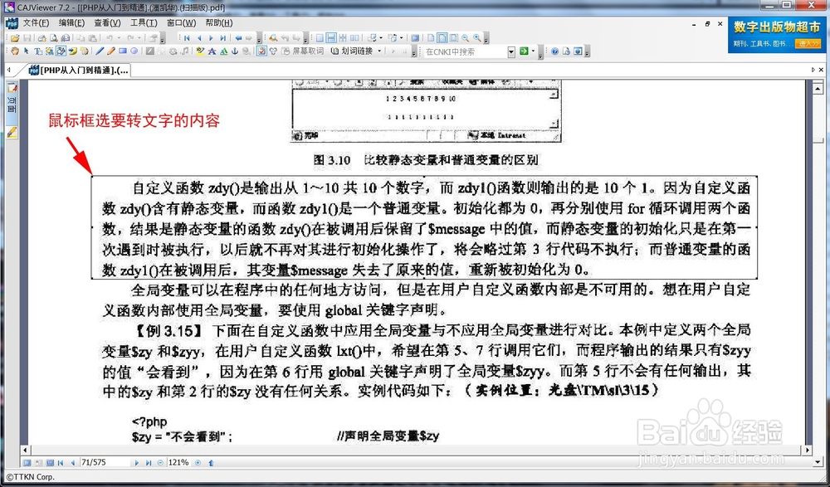Open 帮助(H) menu
The image size is (830, 487).
[218, 22]
